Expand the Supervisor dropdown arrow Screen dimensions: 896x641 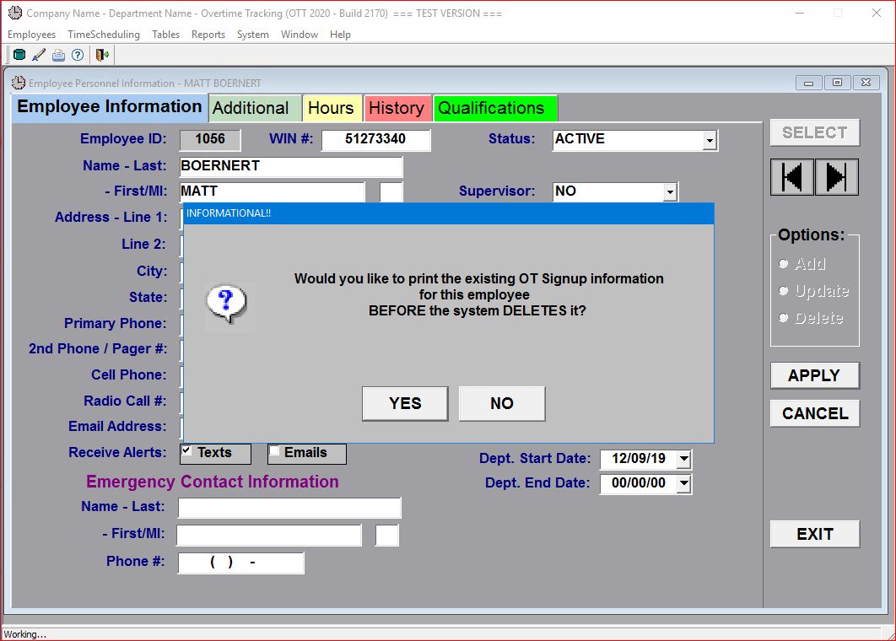pyautogui.click(x=670, y=192)
